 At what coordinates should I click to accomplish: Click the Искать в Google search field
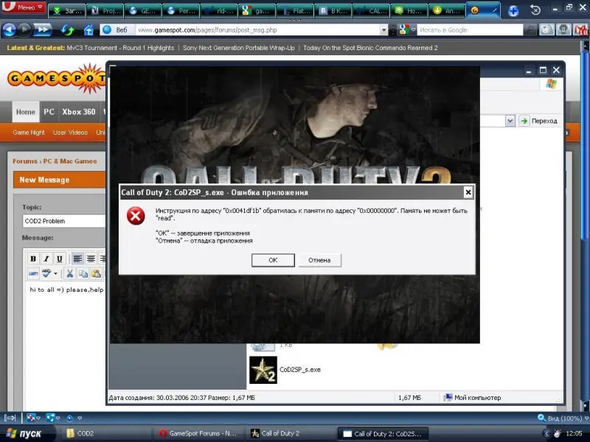coord(470,30)
